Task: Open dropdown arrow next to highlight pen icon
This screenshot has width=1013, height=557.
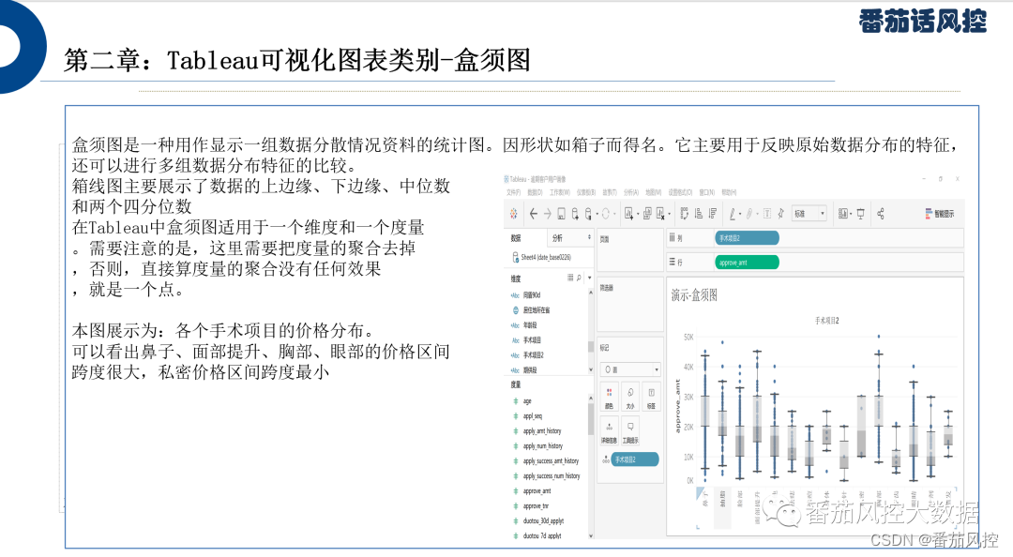Action: tap(740, 214)
